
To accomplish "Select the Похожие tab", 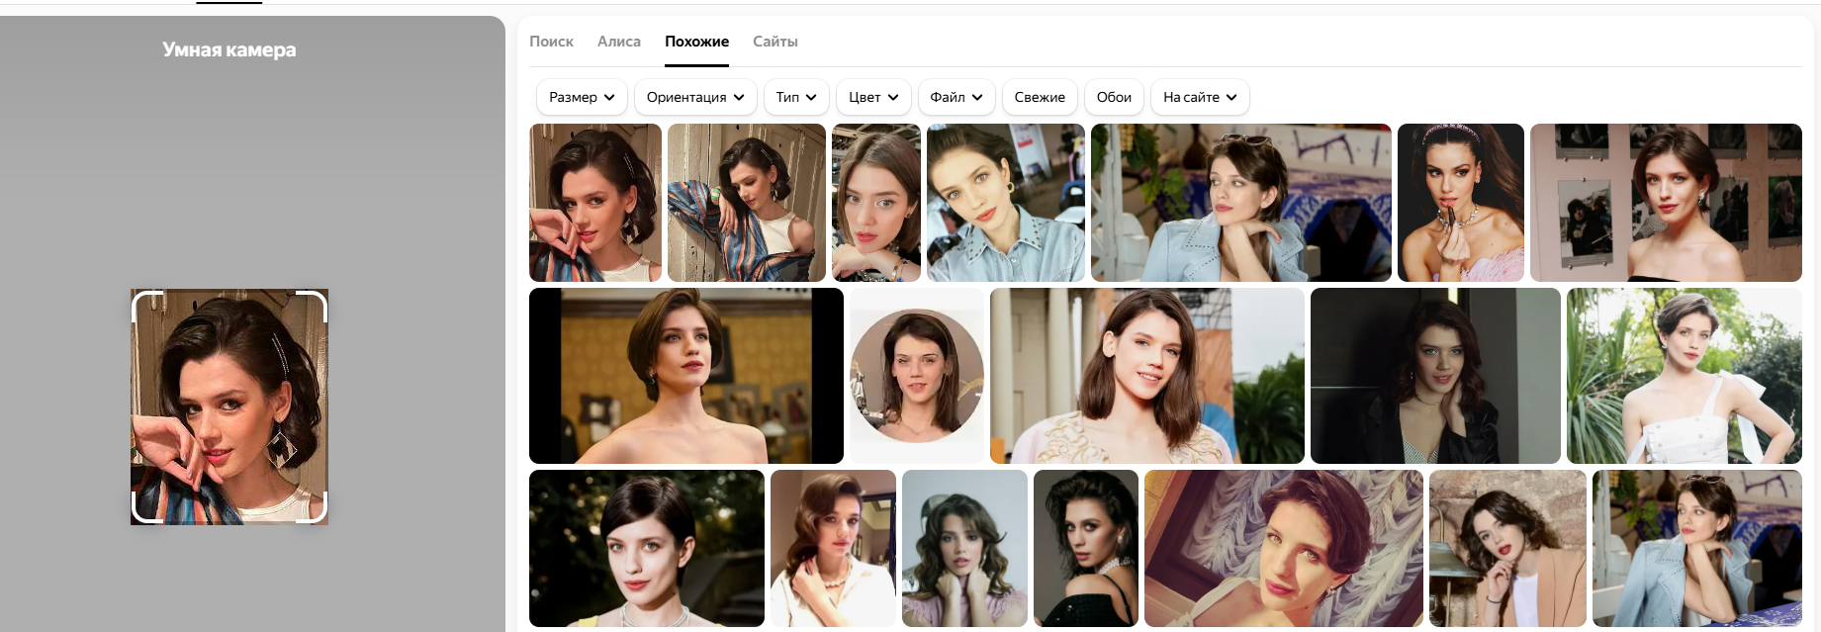I will [x=696, y=42].
